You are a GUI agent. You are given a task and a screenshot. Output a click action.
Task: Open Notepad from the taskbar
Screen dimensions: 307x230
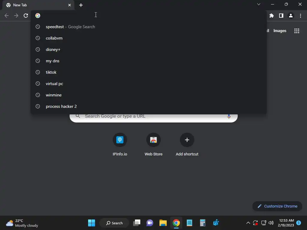189,223
